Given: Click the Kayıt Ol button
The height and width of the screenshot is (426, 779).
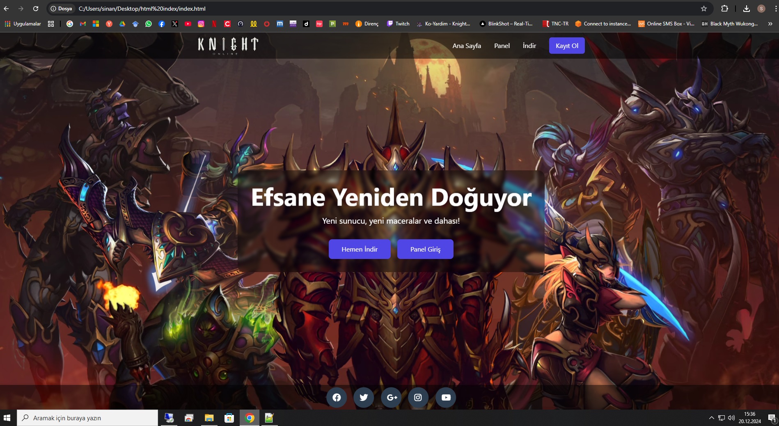Looking at the screenshot, I should tap(567, 46).
